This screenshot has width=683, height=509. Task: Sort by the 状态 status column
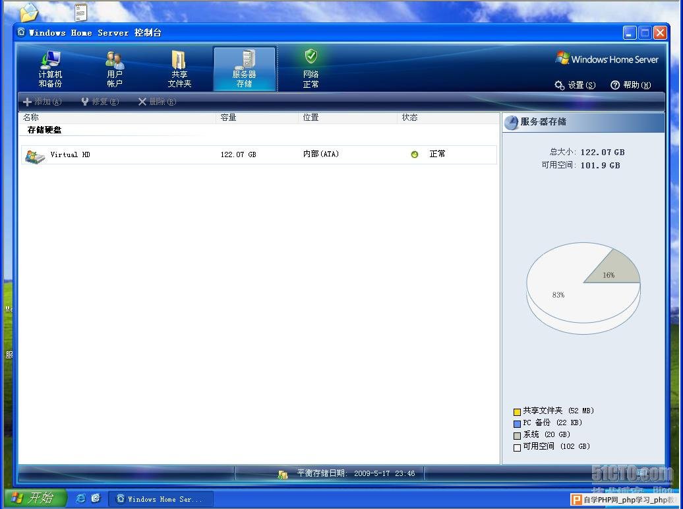coord(448,118)
